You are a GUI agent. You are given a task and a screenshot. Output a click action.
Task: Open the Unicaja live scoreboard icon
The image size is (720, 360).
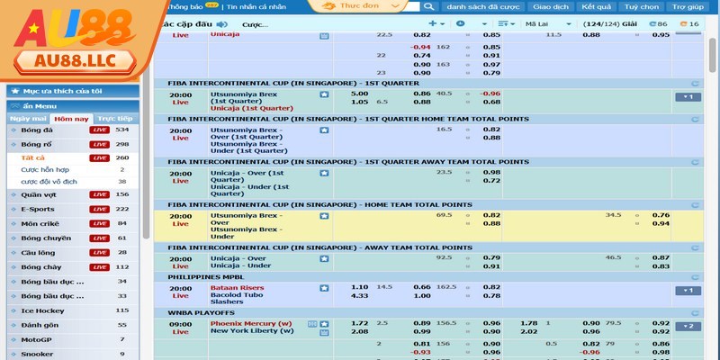point(324,36)
